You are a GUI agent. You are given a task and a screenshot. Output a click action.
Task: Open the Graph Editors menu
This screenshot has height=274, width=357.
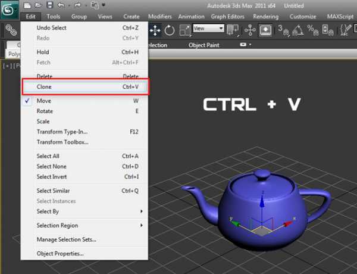227,17
